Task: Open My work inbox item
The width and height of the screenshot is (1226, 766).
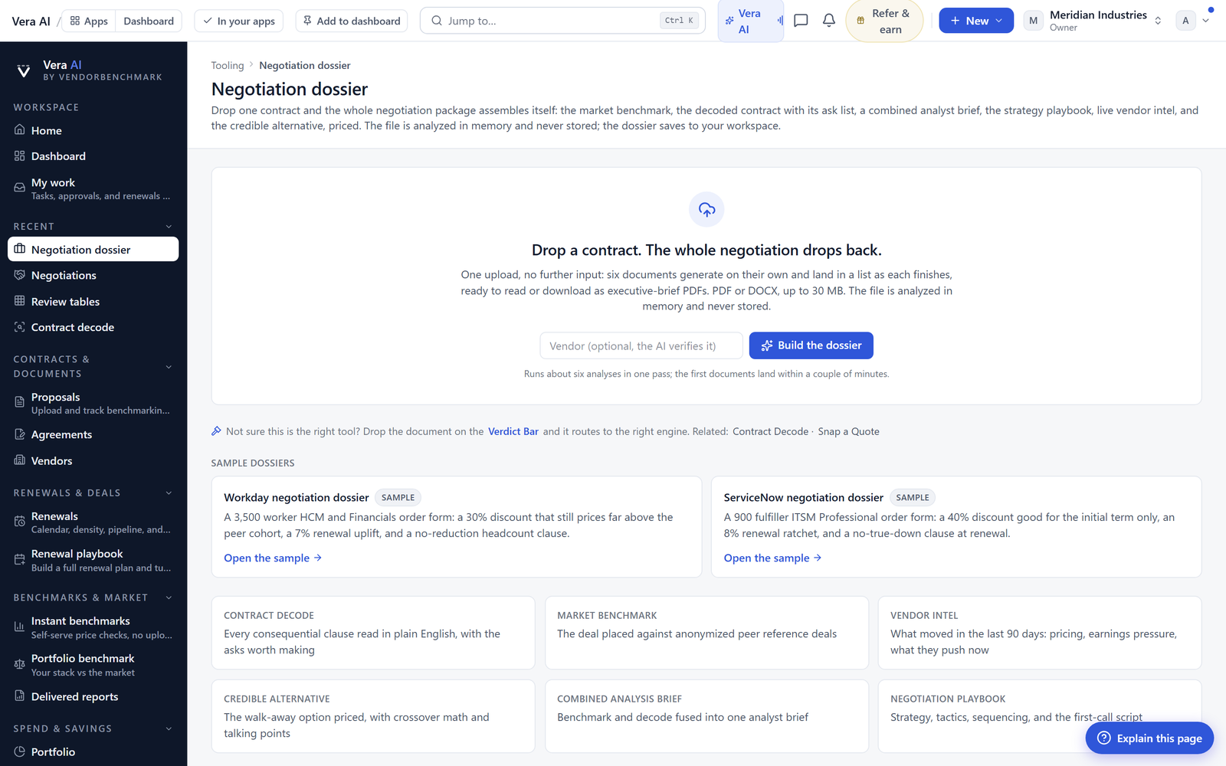Action: [93, 188]
